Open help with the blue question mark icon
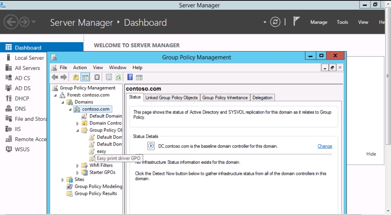This screenshot has height=215, width=391. coord(130,77)
